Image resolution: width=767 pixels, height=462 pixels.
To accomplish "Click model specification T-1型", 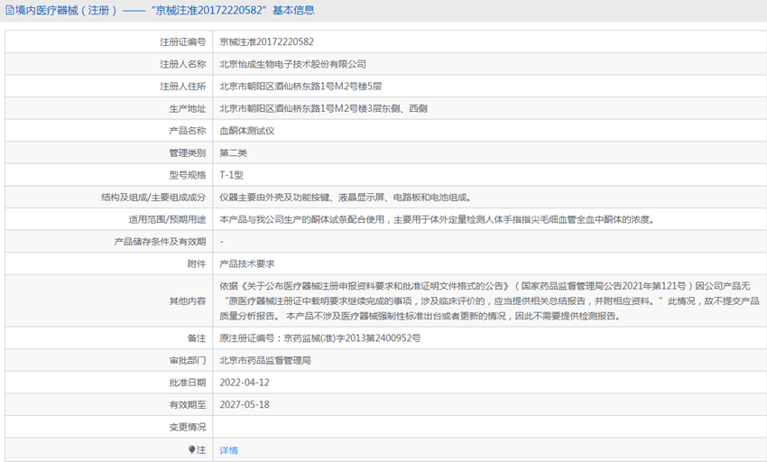I will (x=231, y=175).
